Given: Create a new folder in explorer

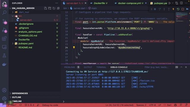Looking at the screenshot, I should 50,8.
